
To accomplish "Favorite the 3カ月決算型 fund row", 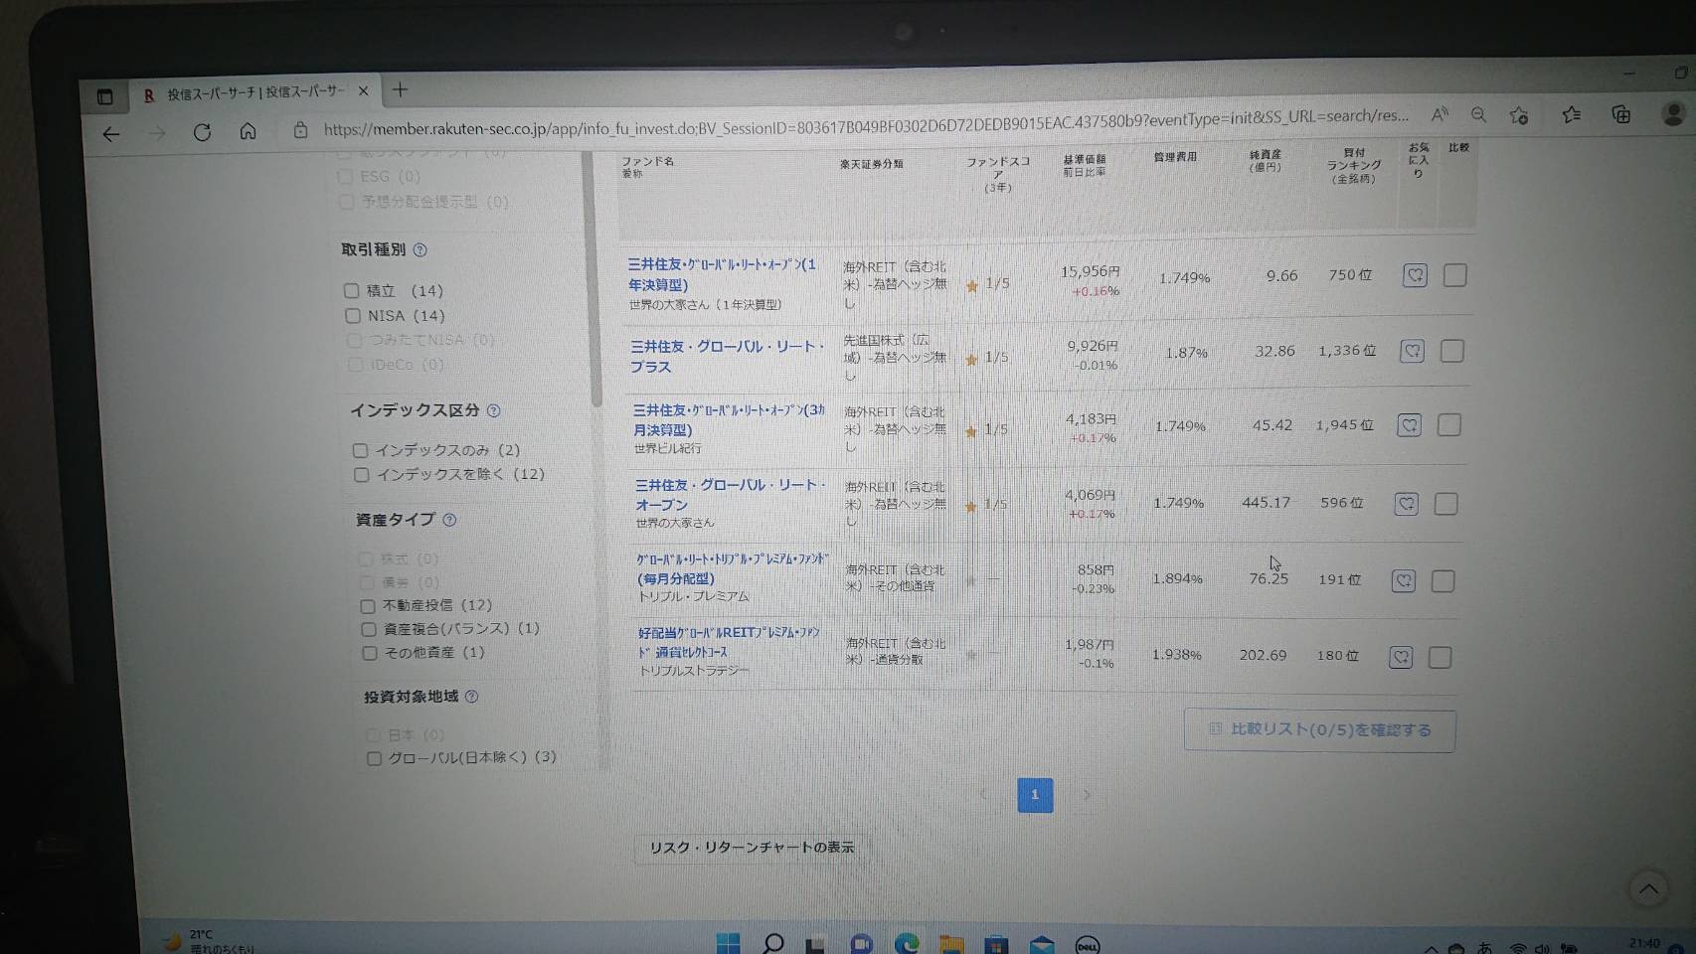I will click(1409, 425).
